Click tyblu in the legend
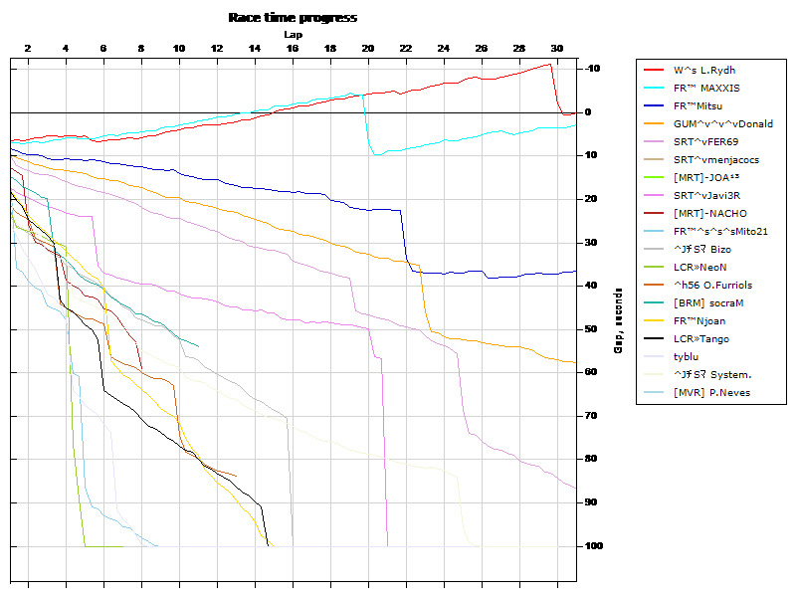 [686, 356]
